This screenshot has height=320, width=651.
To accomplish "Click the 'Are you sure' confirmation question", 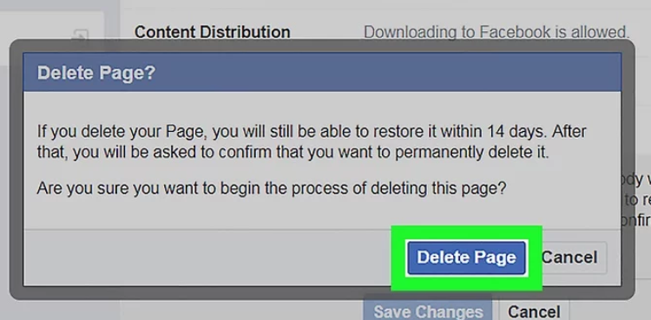I will (x=272, y=189).
